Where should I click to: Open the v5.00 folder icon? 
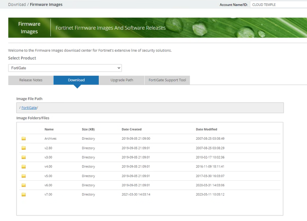[24, 176]
